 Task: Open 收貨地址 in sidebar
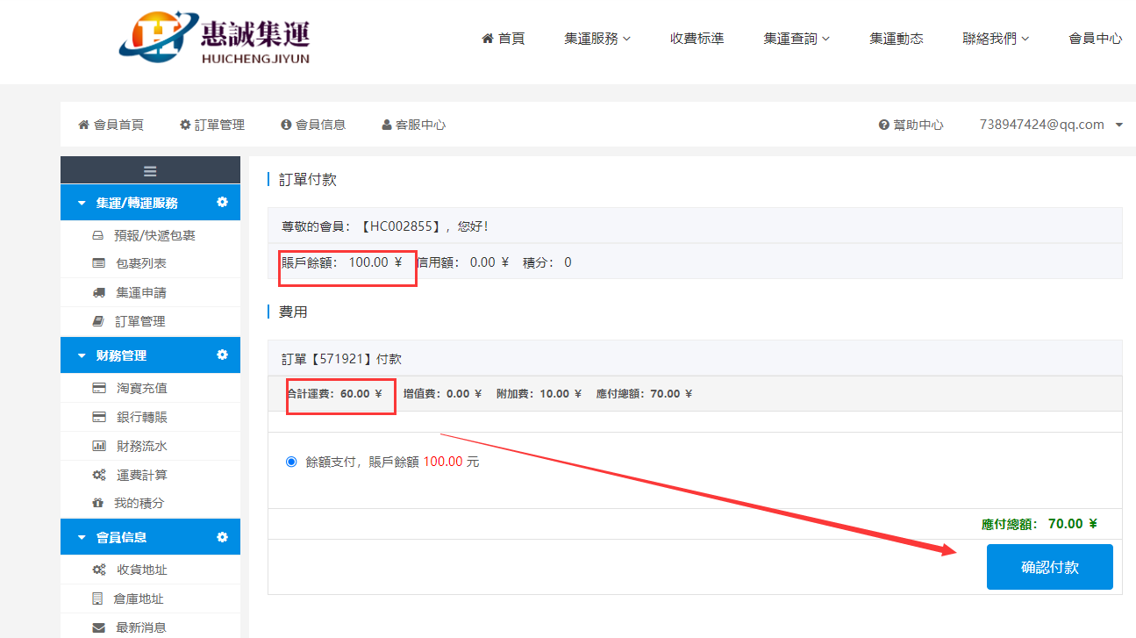[x=141, y=570]
